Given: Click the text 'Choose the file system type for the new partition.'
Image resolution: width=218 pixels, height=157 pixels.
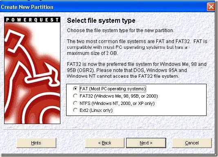Looking at the screenshot, I should [x=120, y=31].
